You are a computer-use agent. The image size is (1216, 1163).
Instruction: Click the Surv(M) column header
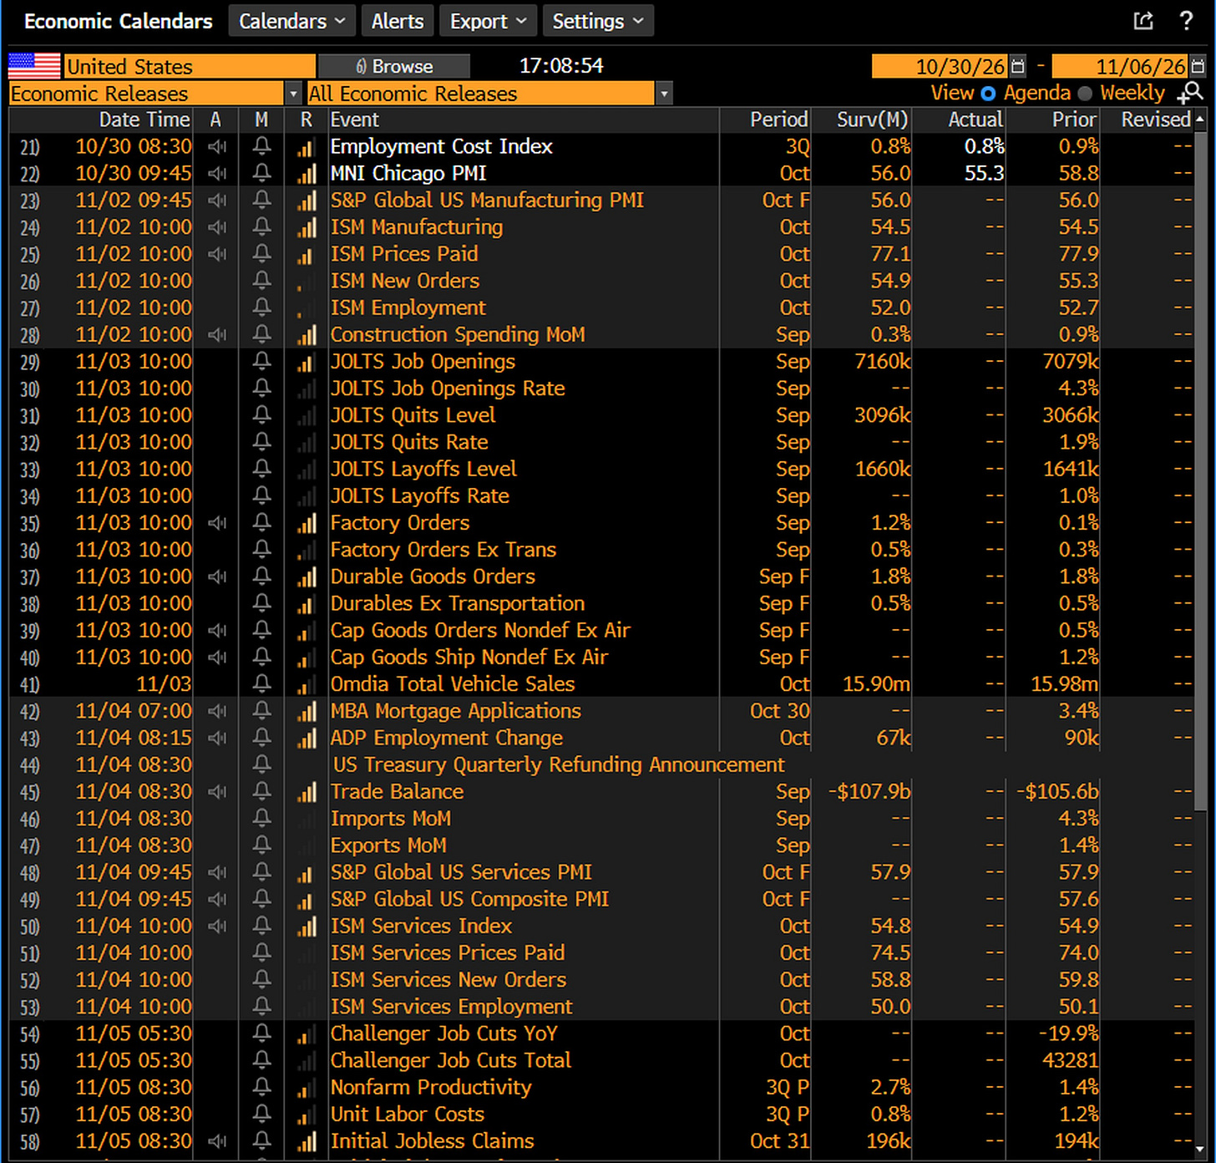(x=873, y=119)
